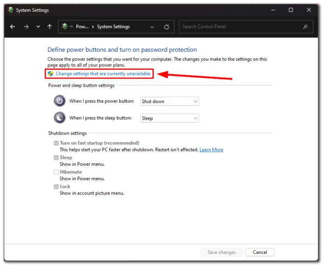Click the search magnifier icon

(305, 27)
